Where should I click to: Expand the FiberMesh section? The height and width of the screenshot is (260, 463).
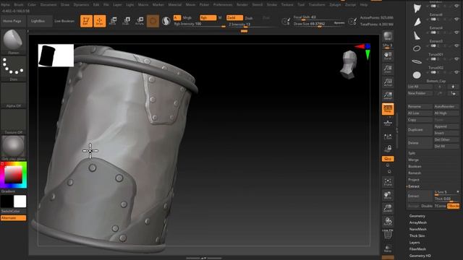(x=417, y=249)
